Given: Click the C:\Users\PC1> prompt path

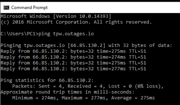Looking at the screenshot, I should (x=19, y=34).
